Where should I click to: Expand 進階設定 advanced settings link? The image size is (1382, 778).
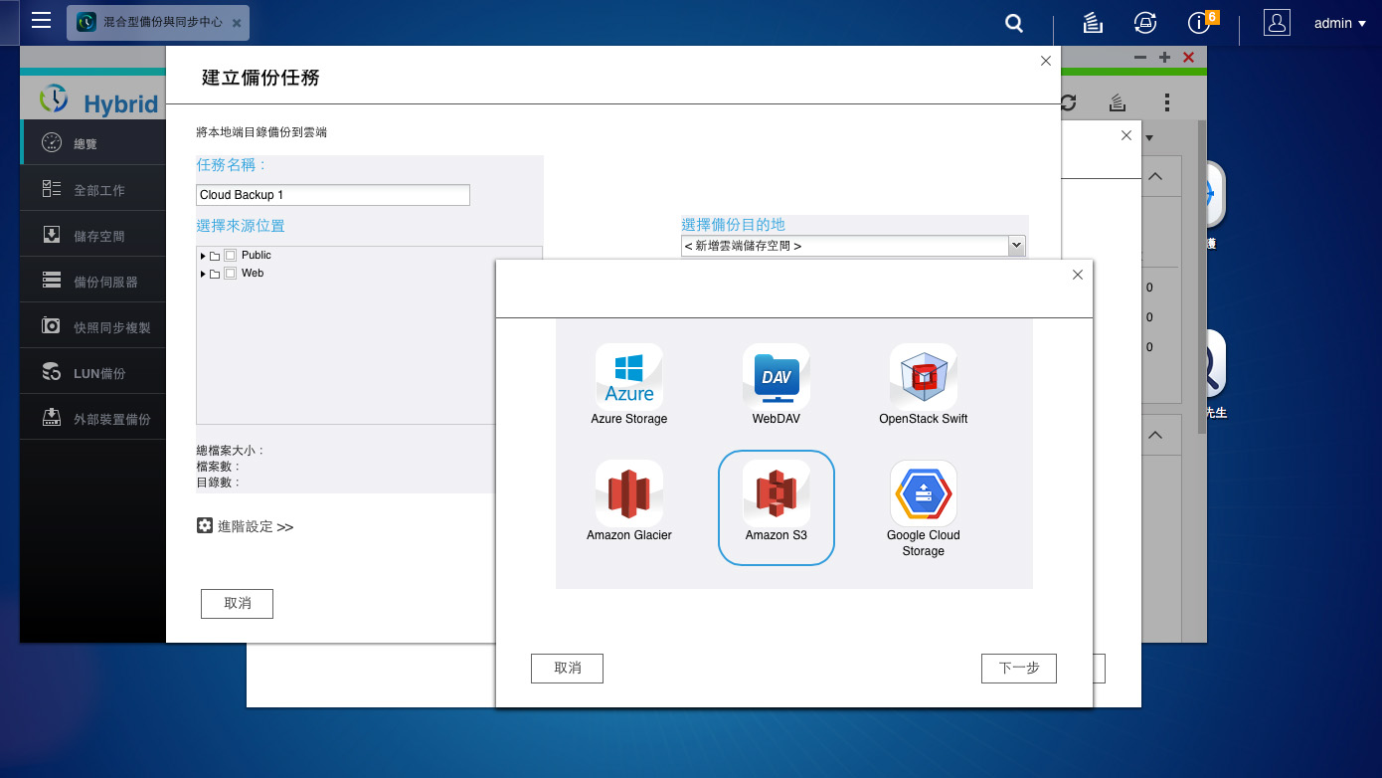246,526
